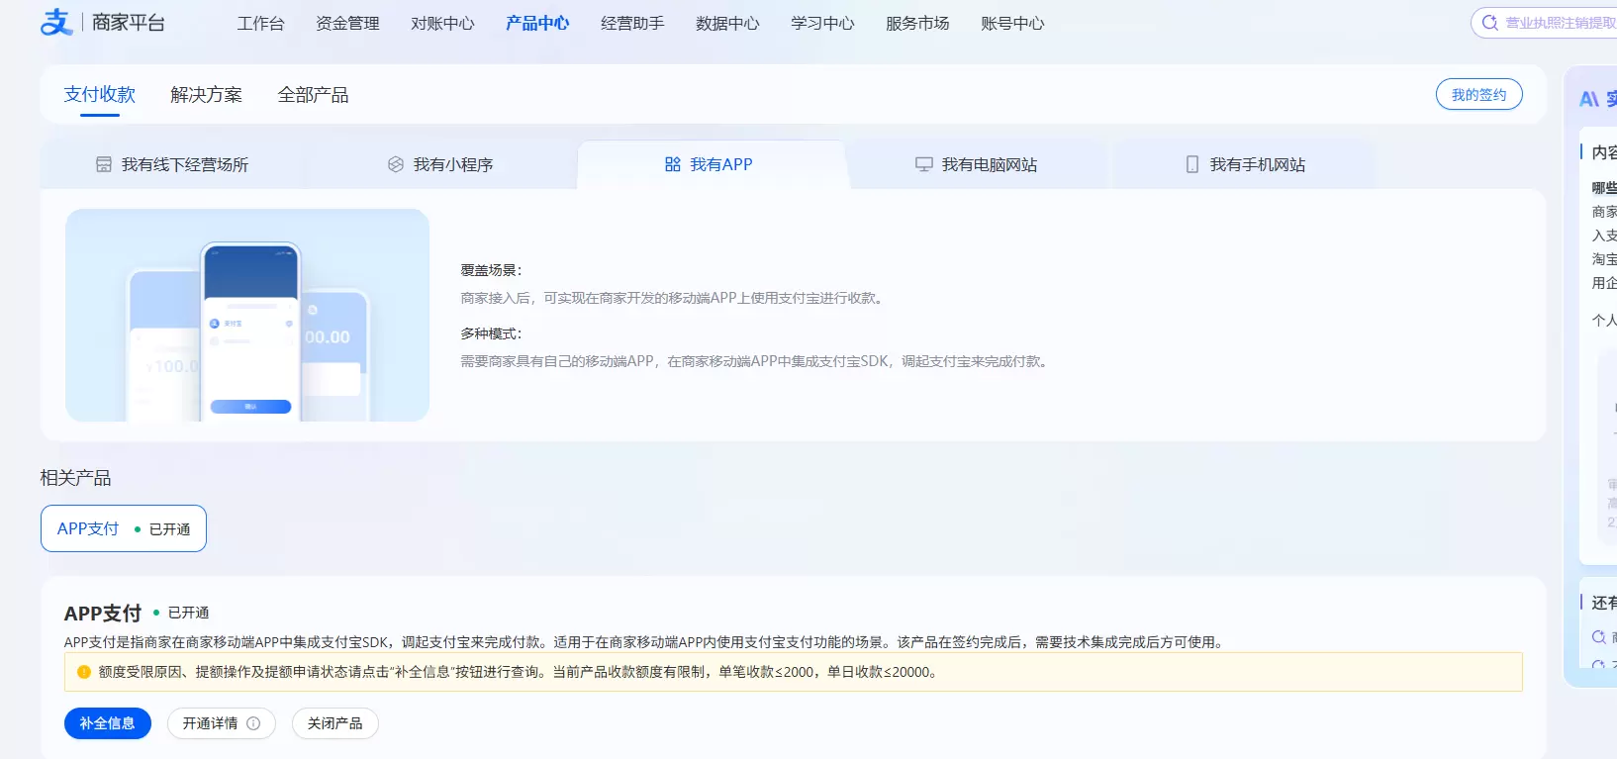Go to 数据中心 in top navigation
1617x759 pixels.
pyautogui.click(x=727, y=23)
